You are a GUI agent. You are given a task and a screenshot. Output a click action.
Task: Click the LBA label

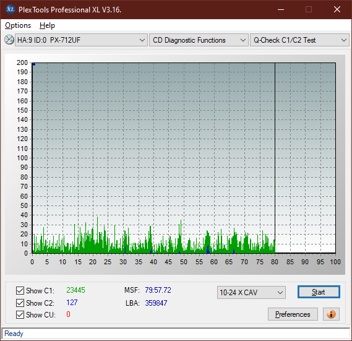132,303
